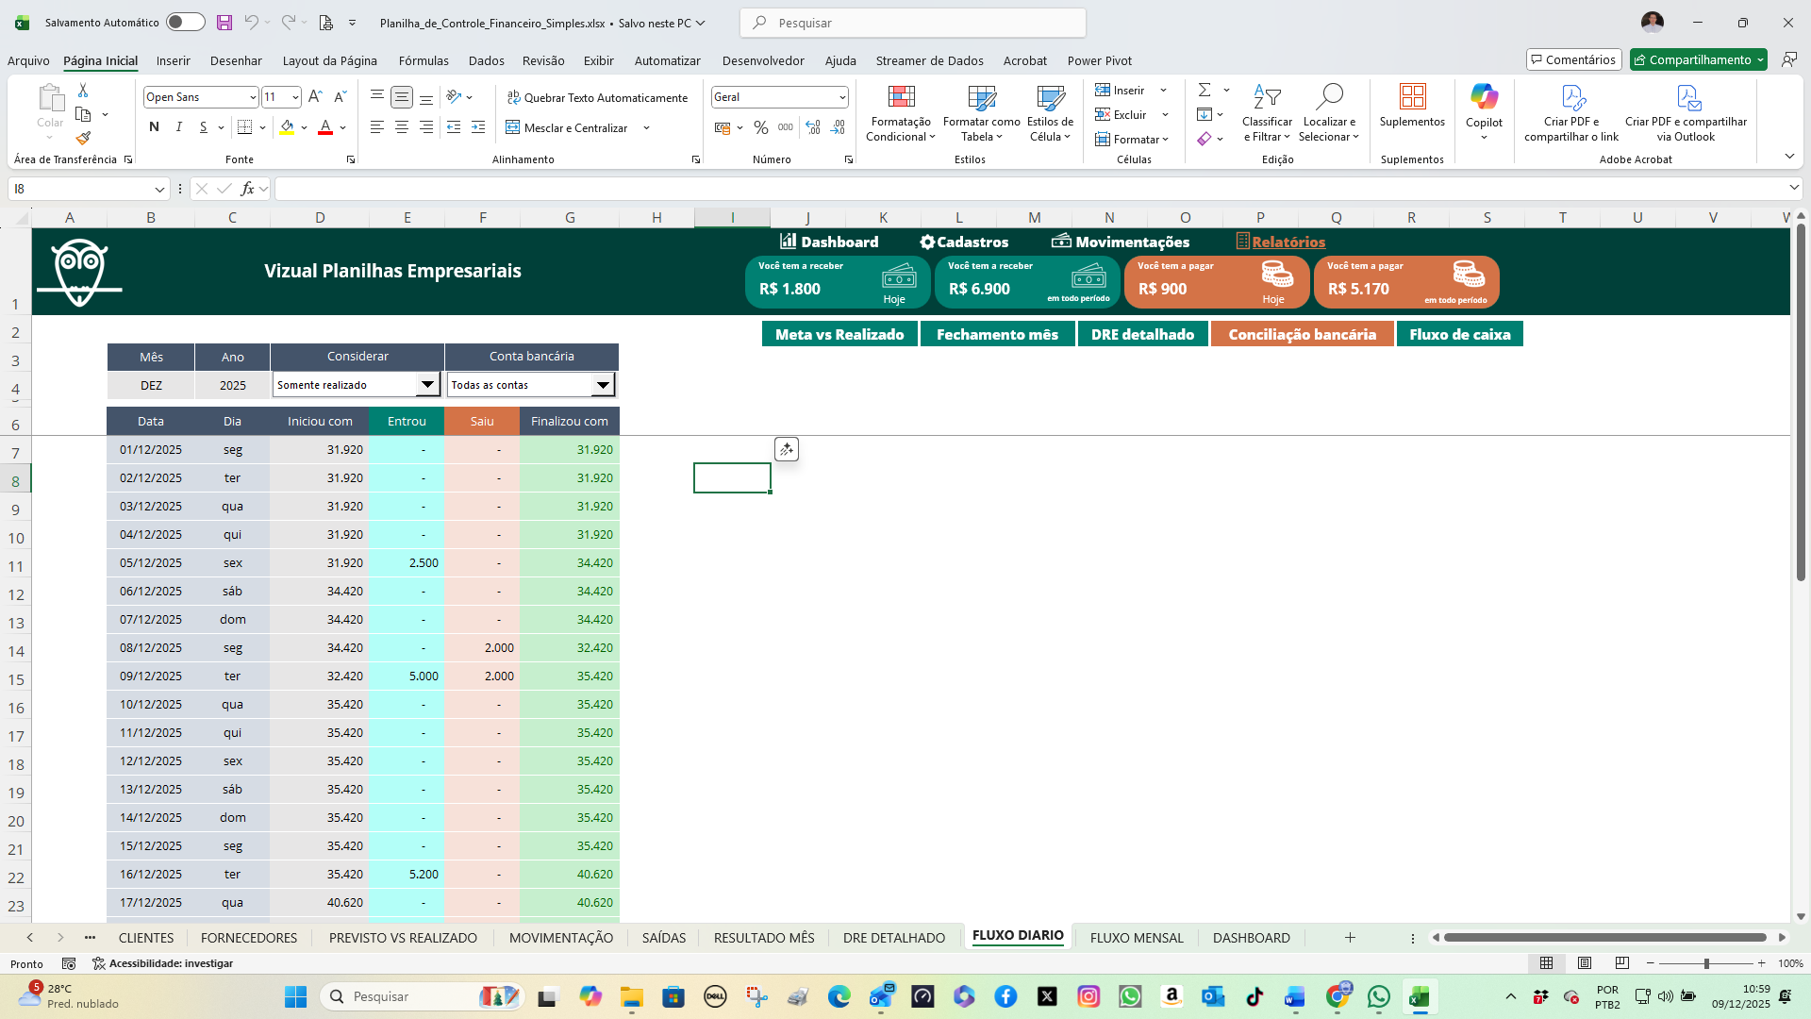Click the Format Painter brush icon
This screenshot has height=1019, width=1811.
[x=83, y=139]
